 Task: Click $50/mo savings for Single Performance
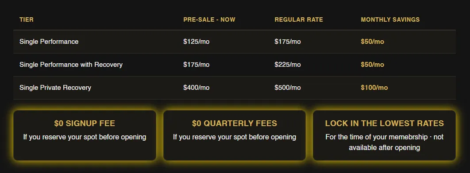(372, 42)
